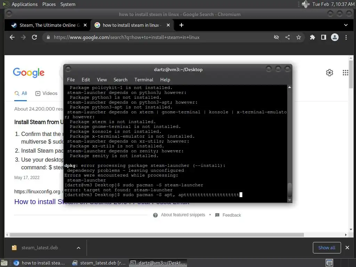The height and width of the screenshot is (267, 356).
Task: Click the 'May 17, 2022' date text
Action: pos(27,178)
